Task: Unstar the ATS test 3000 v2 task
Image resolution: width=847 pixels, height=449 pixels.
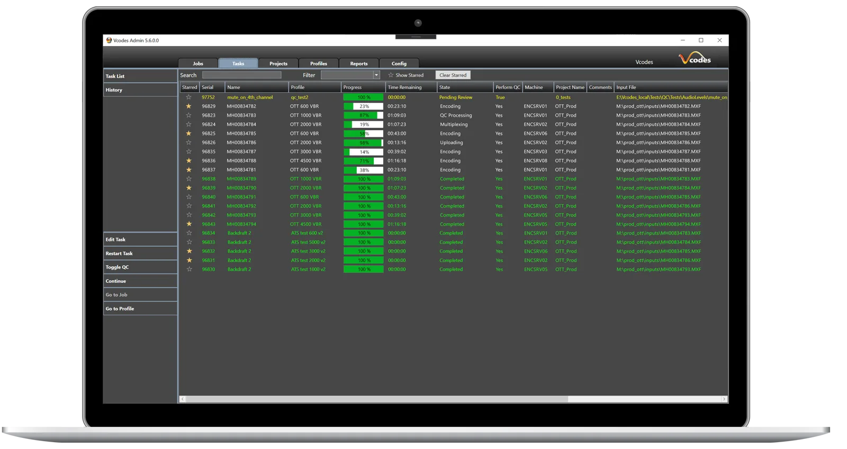Action: [189, 251]
